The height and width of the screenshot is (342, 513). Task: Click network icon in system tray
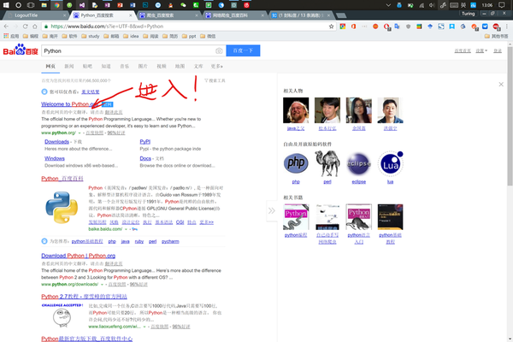422,5
